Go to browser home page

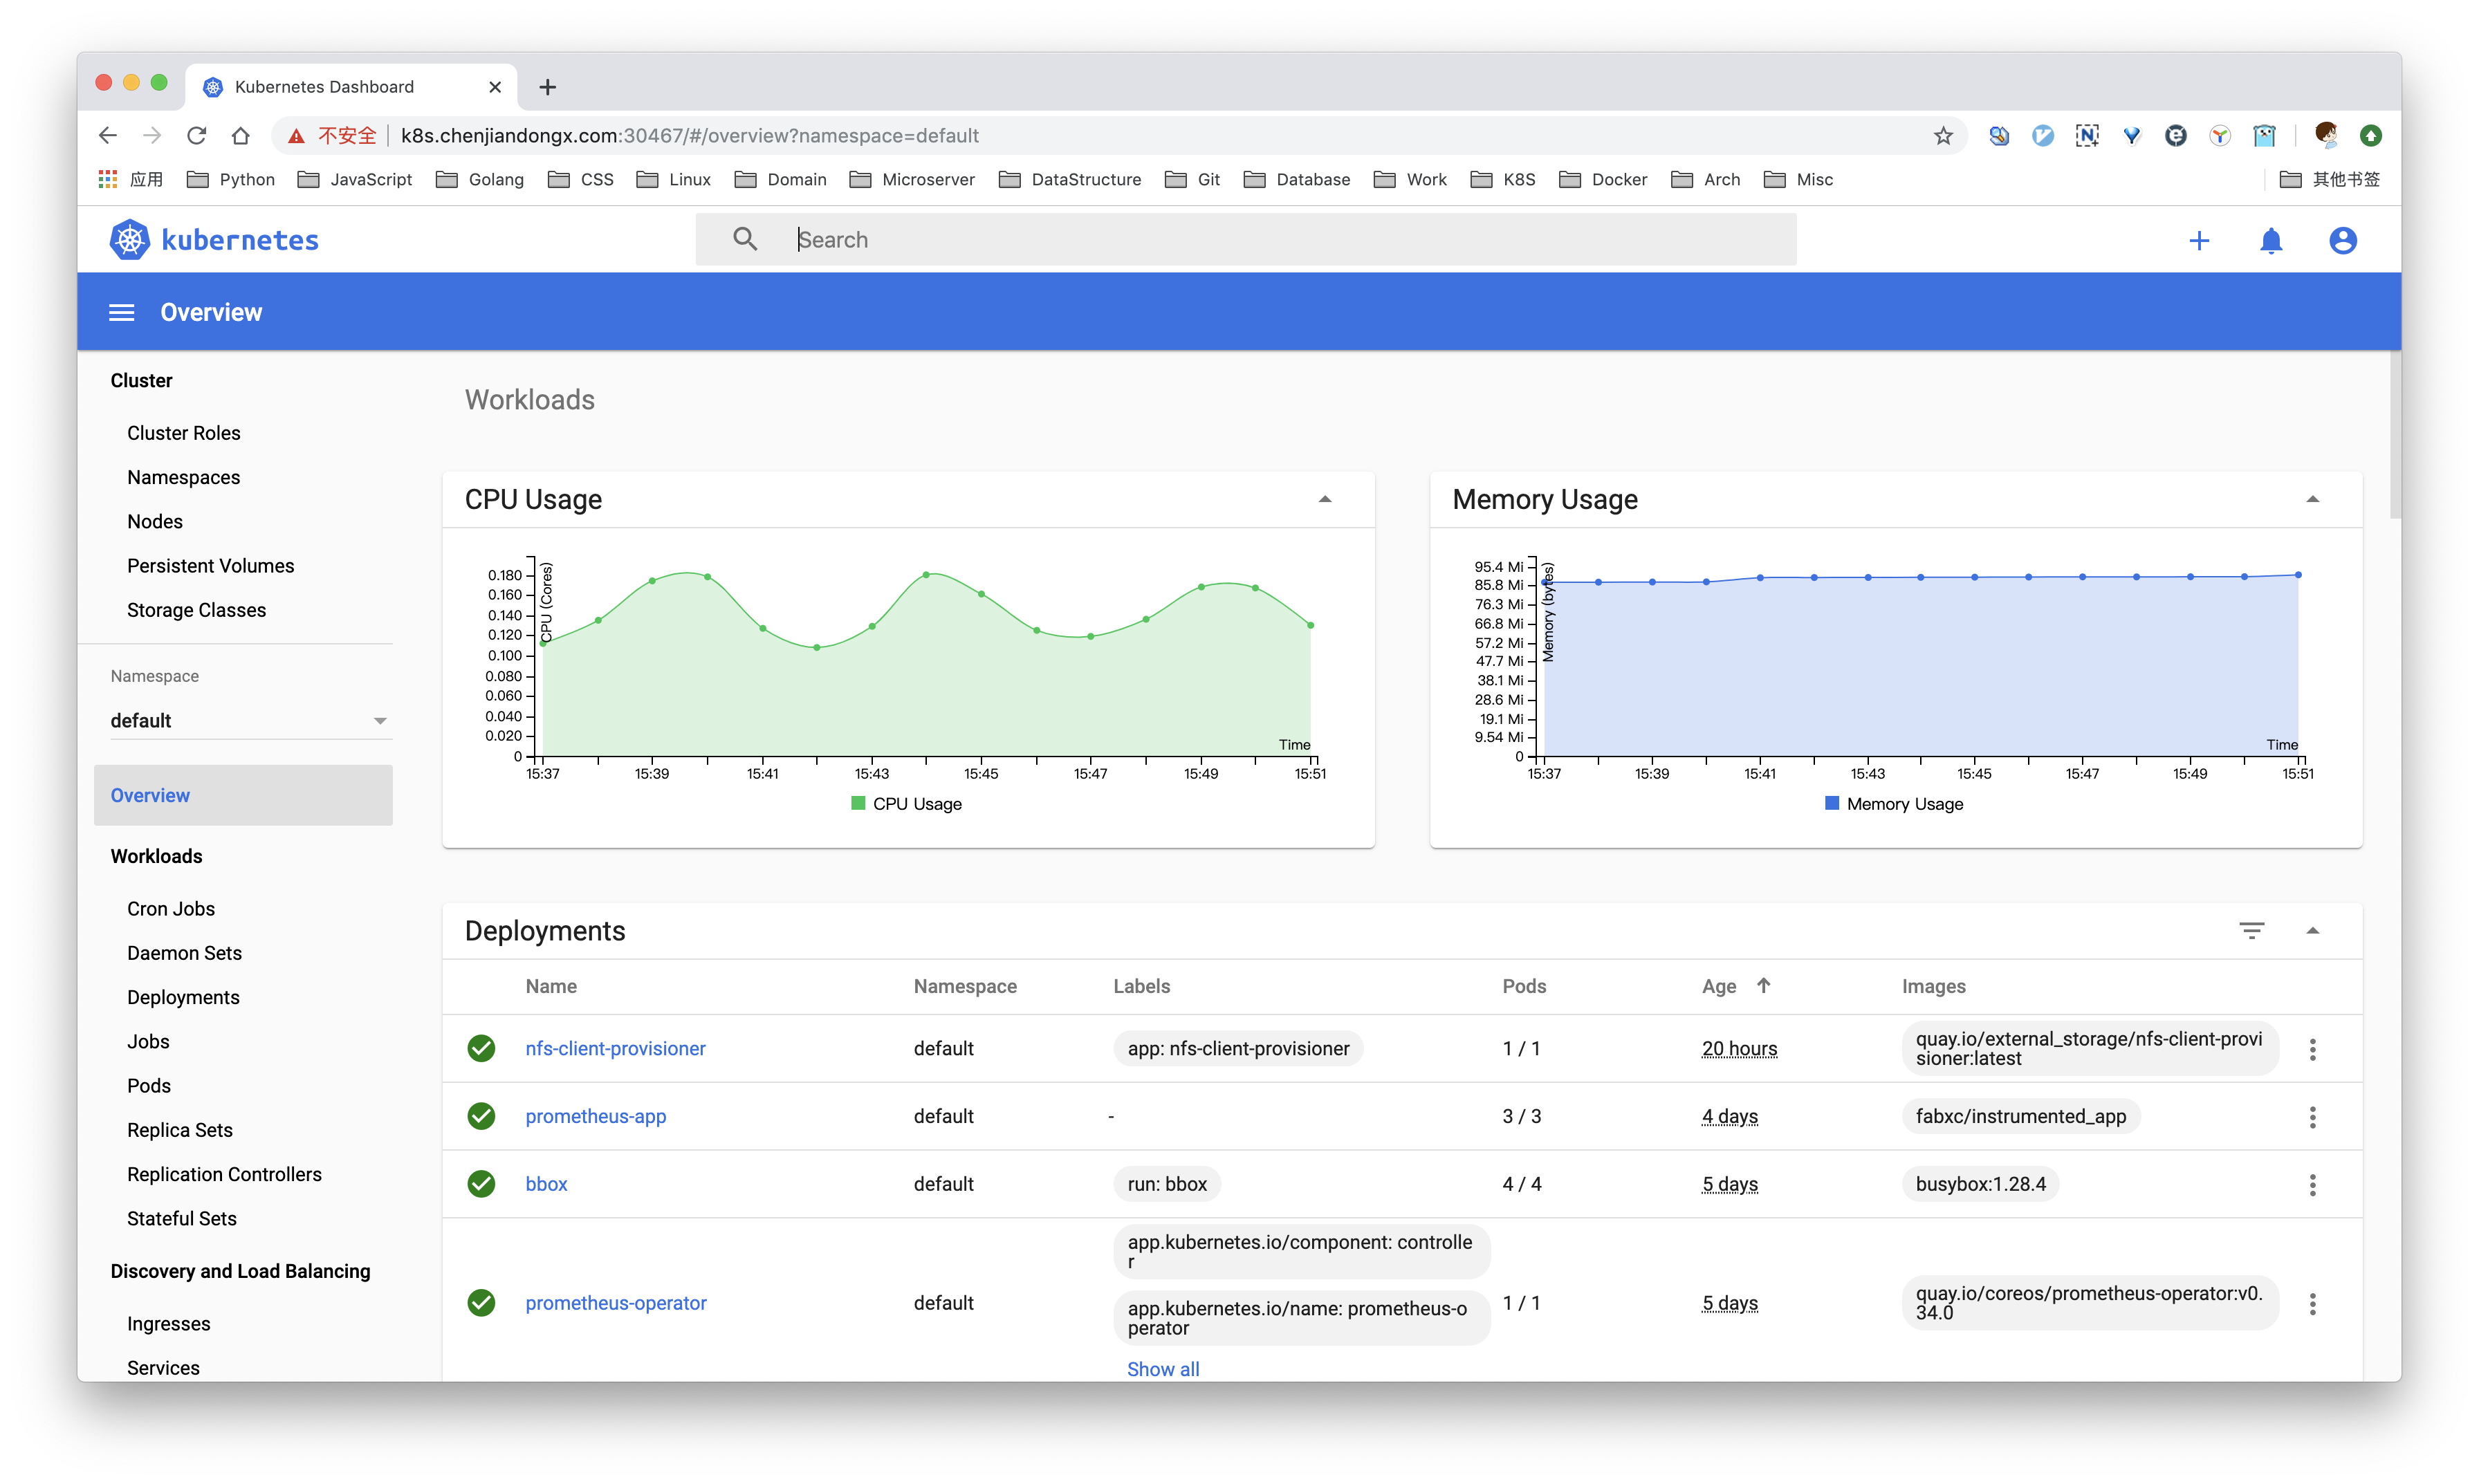[x=241, y=136]
